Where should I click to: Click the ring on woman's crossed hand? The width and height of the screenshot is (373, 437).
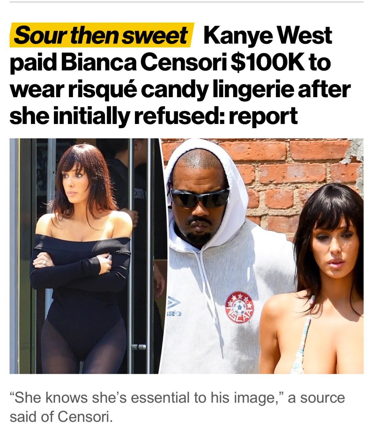pyautogui.click(x=44, y=263)
